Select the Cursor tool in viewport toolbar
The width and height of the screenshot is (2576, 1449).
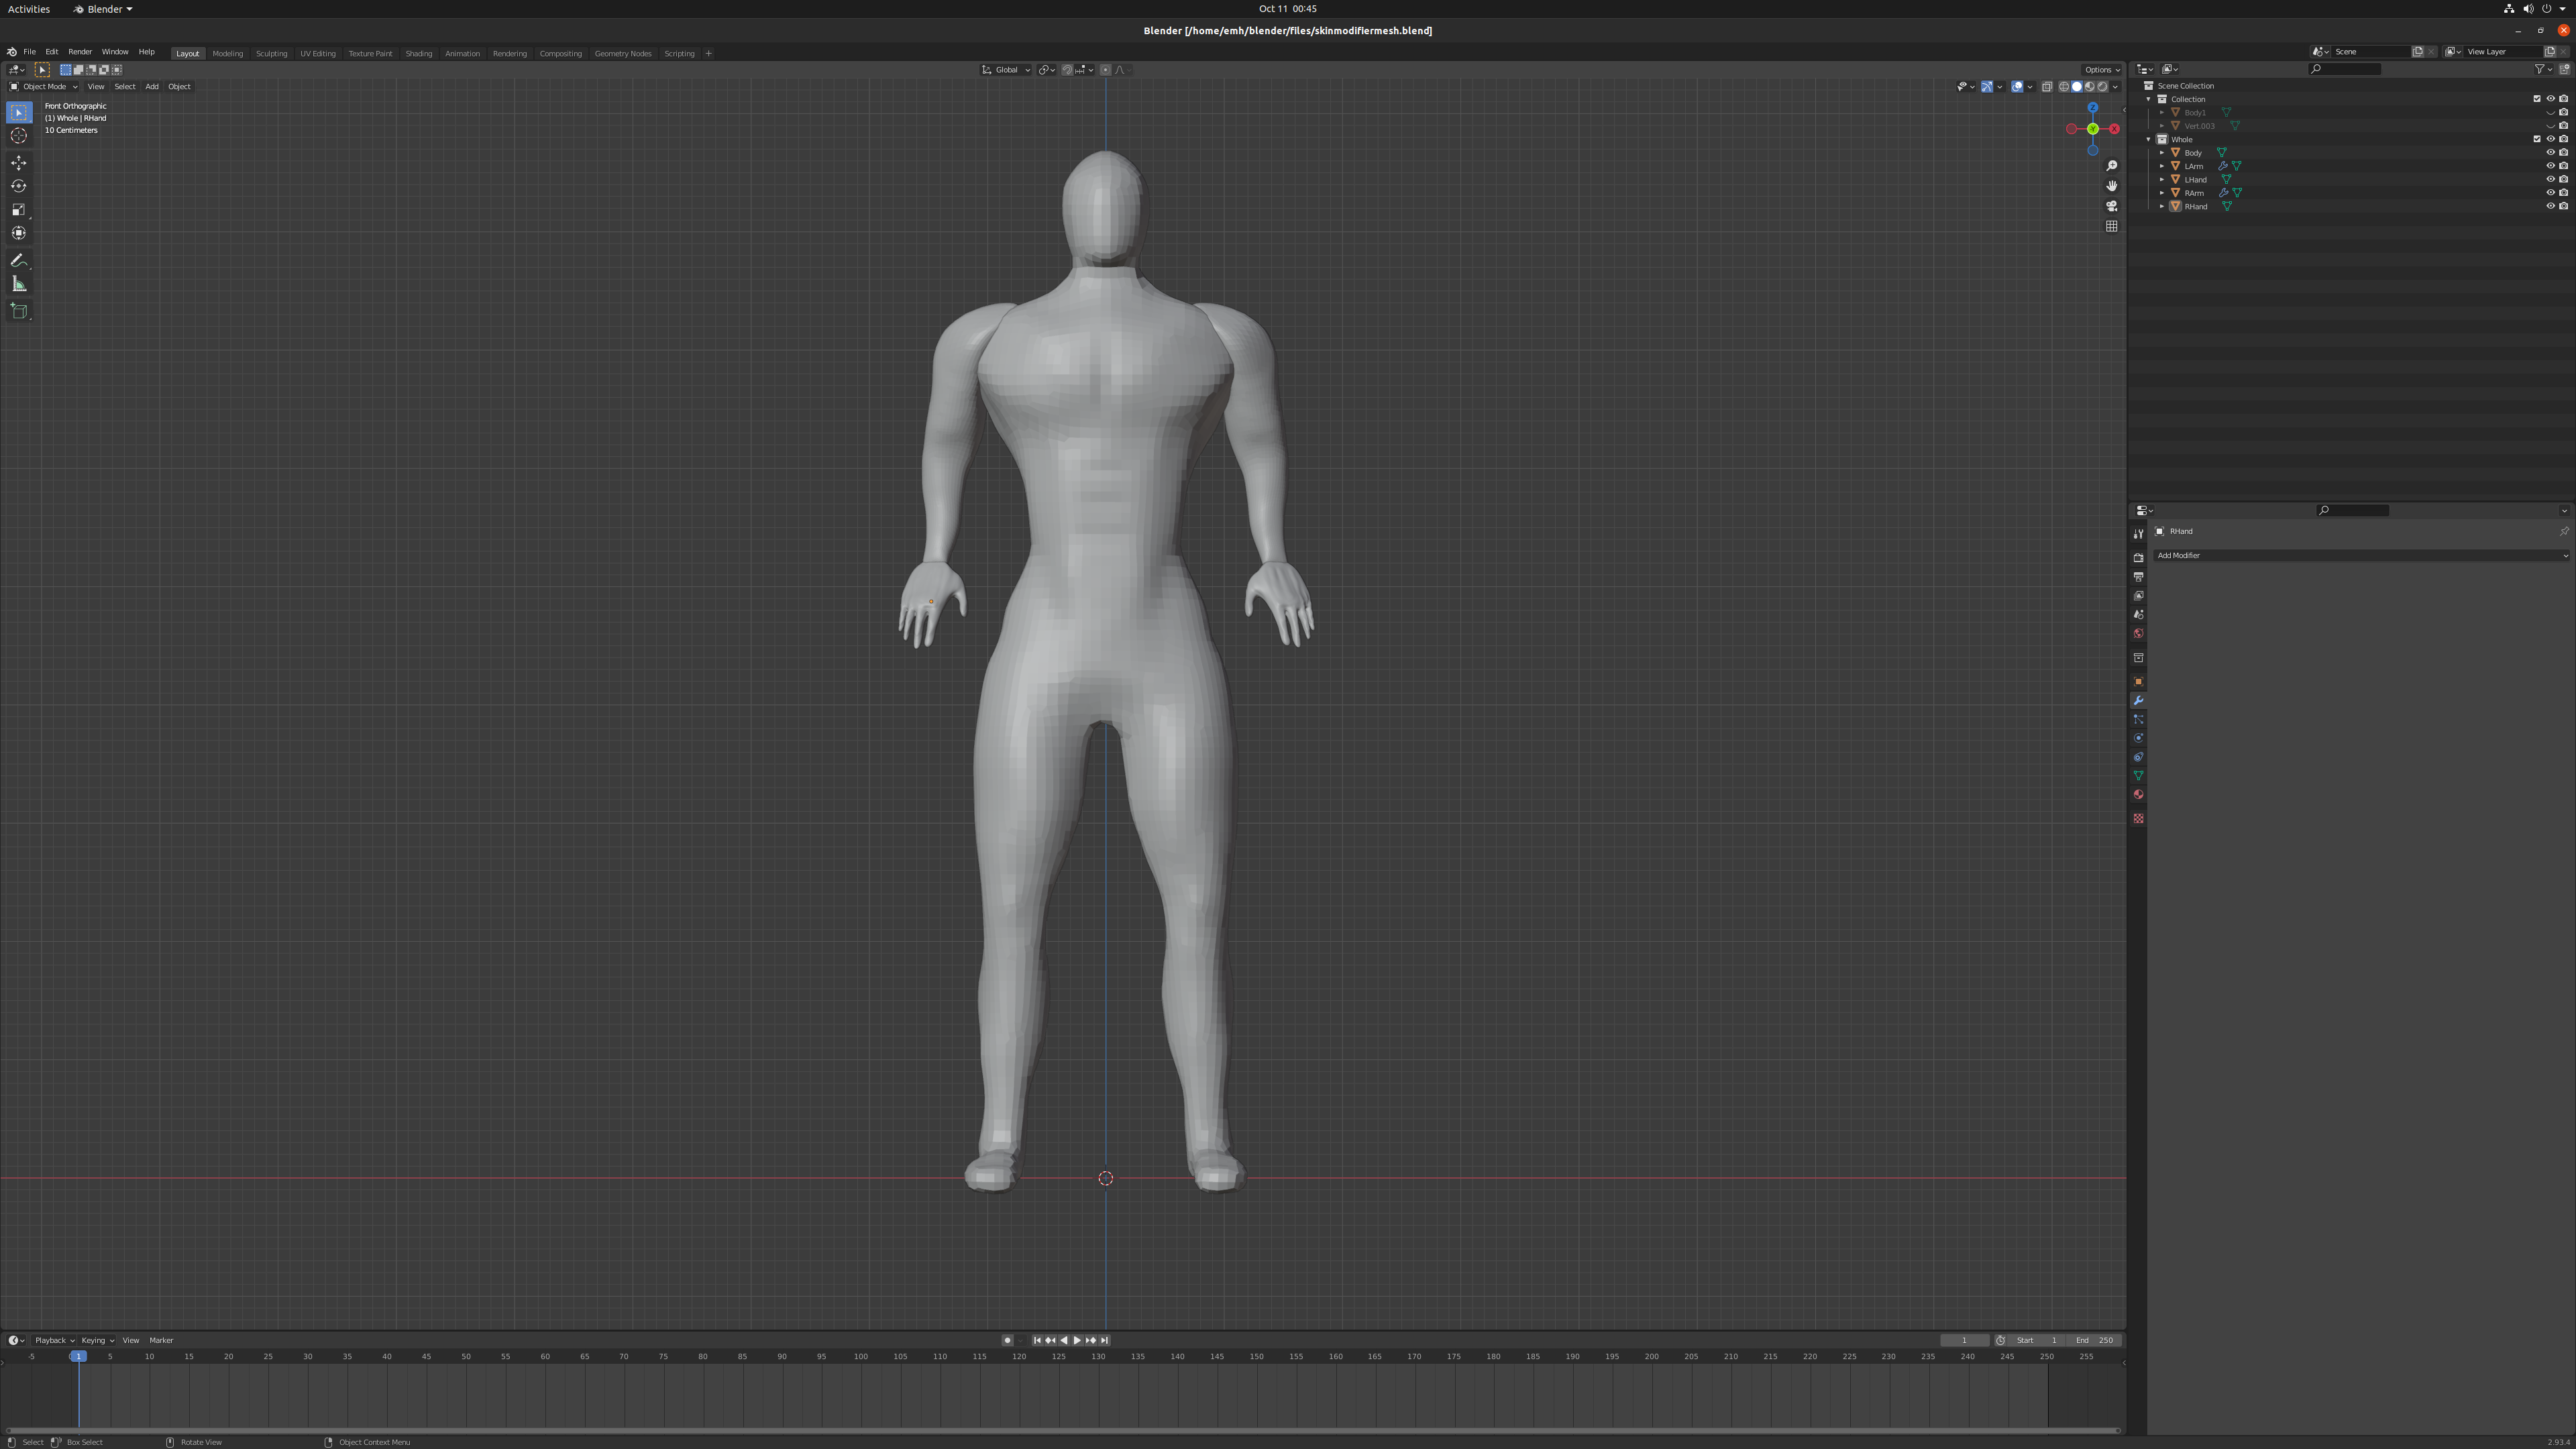coord(19,136)
